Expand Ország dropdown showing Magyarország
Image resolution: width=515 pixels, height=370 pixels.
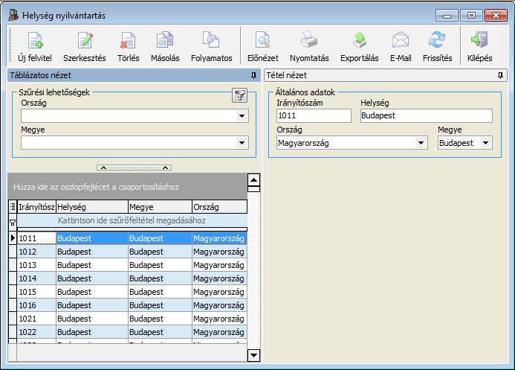(x=421, y=143)
